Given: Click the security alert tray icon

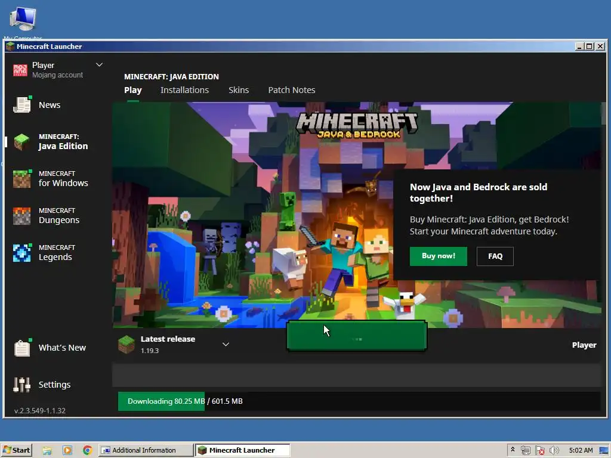Looking at the screenshot, I should [x=539, y=450].
